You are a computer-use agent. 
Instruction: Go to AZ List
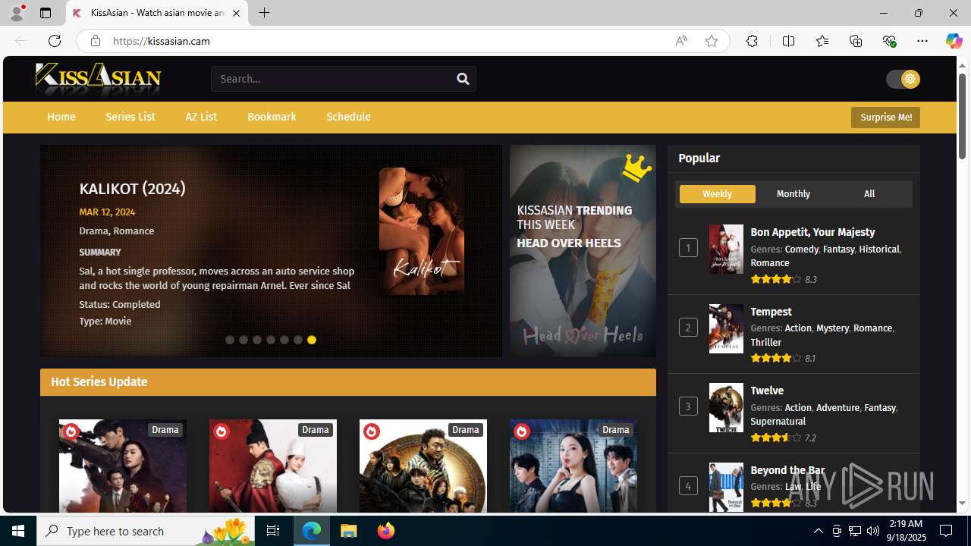(x=201, y=117)
